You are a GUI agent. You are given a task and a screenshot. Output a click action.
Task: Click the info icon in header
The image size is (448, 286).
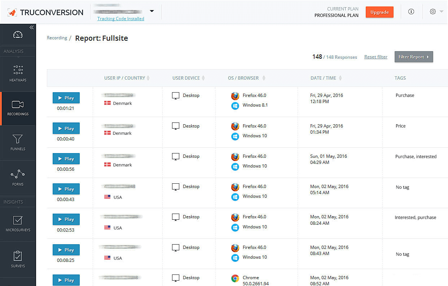click(411, 12)
